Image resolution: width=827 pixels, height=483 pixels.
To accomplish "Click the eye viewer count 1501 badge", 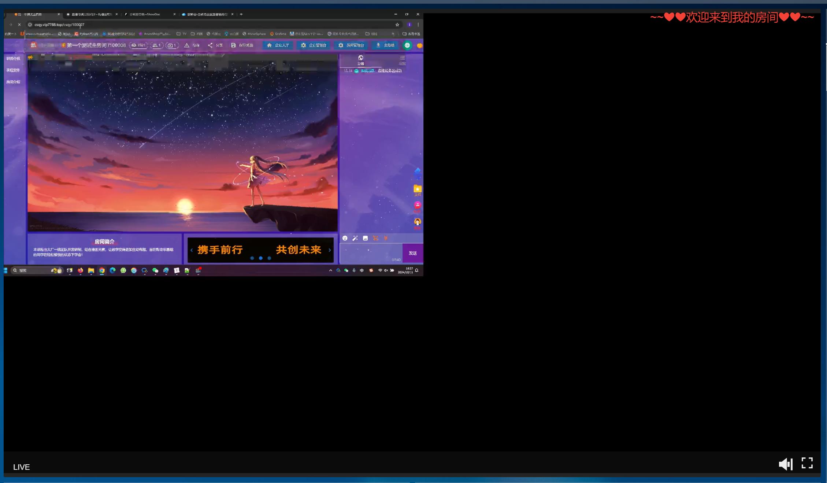I will [x=138, y=45].
